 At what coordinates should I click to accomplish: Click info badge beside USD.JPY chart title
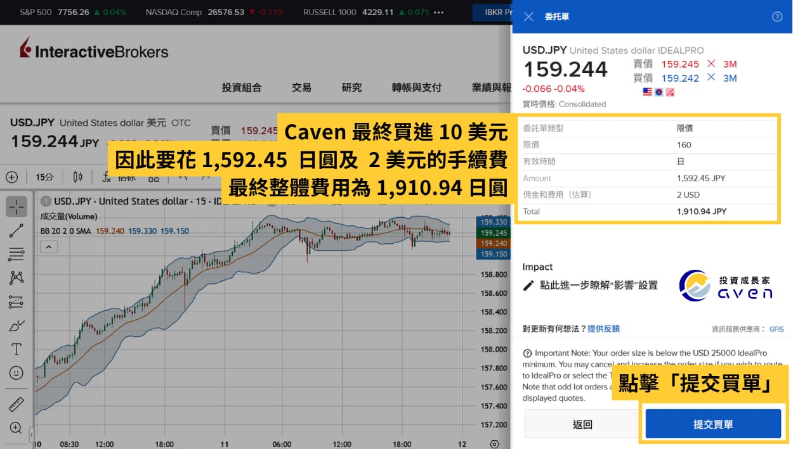coord(46,201)
